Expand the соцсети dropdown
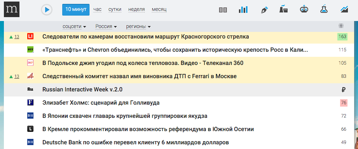Screen dimensions: 358x149 [x=74, y=26]
